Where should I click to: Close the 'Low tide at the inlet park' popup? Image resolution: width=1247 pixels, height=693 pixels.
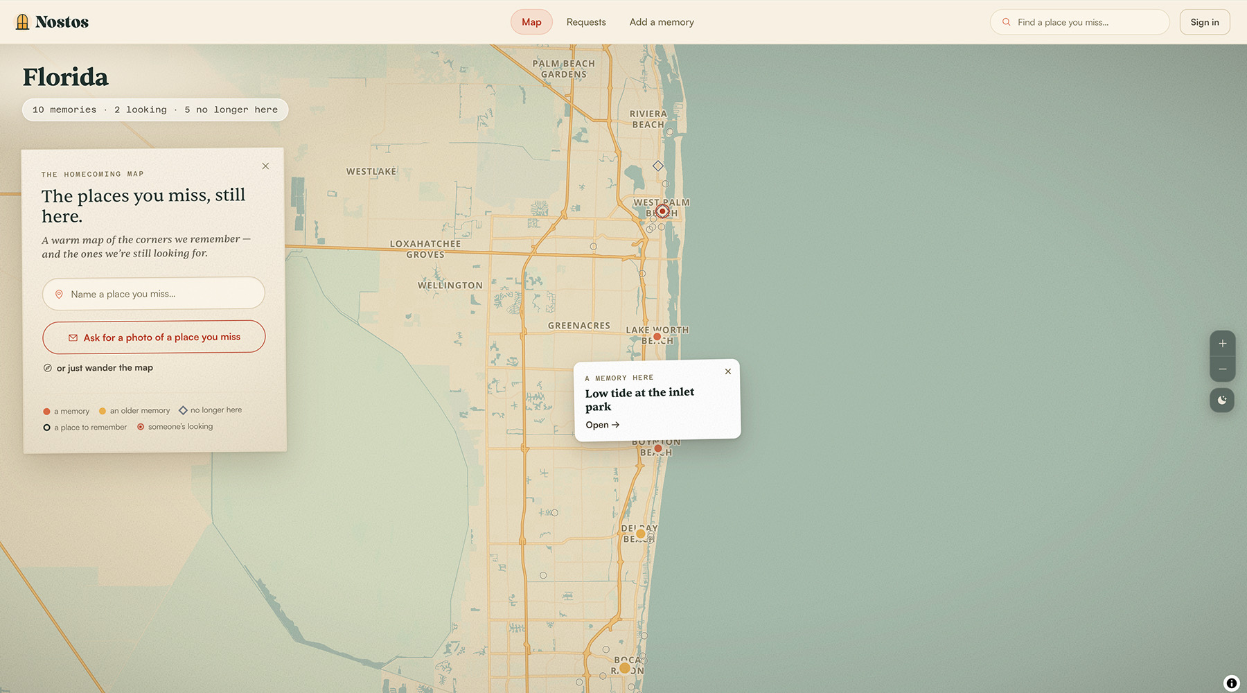point(728,371)
